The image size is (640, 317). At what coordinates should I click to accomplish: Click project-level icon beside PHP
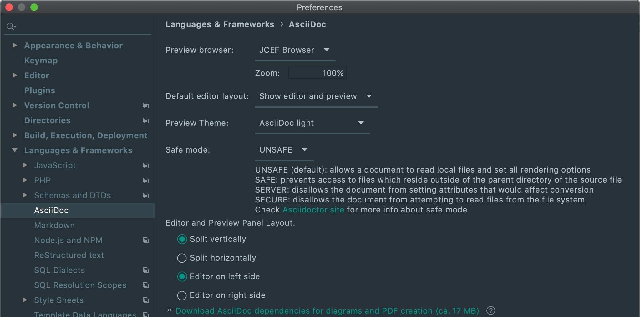click(x=146, y=180)
